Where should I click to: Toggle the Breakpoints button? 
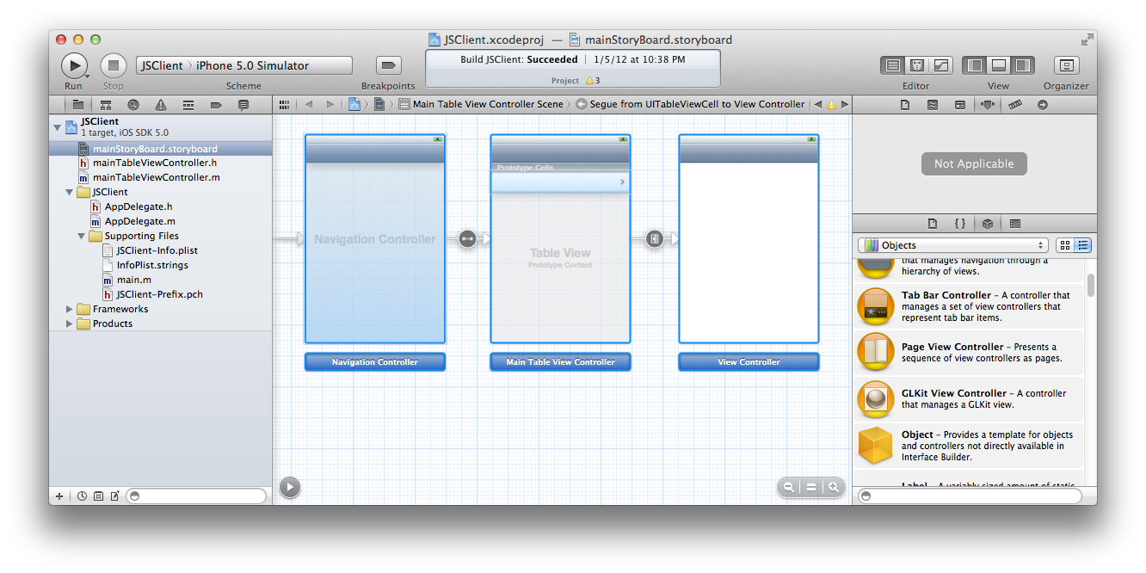(x=388, y=65)
